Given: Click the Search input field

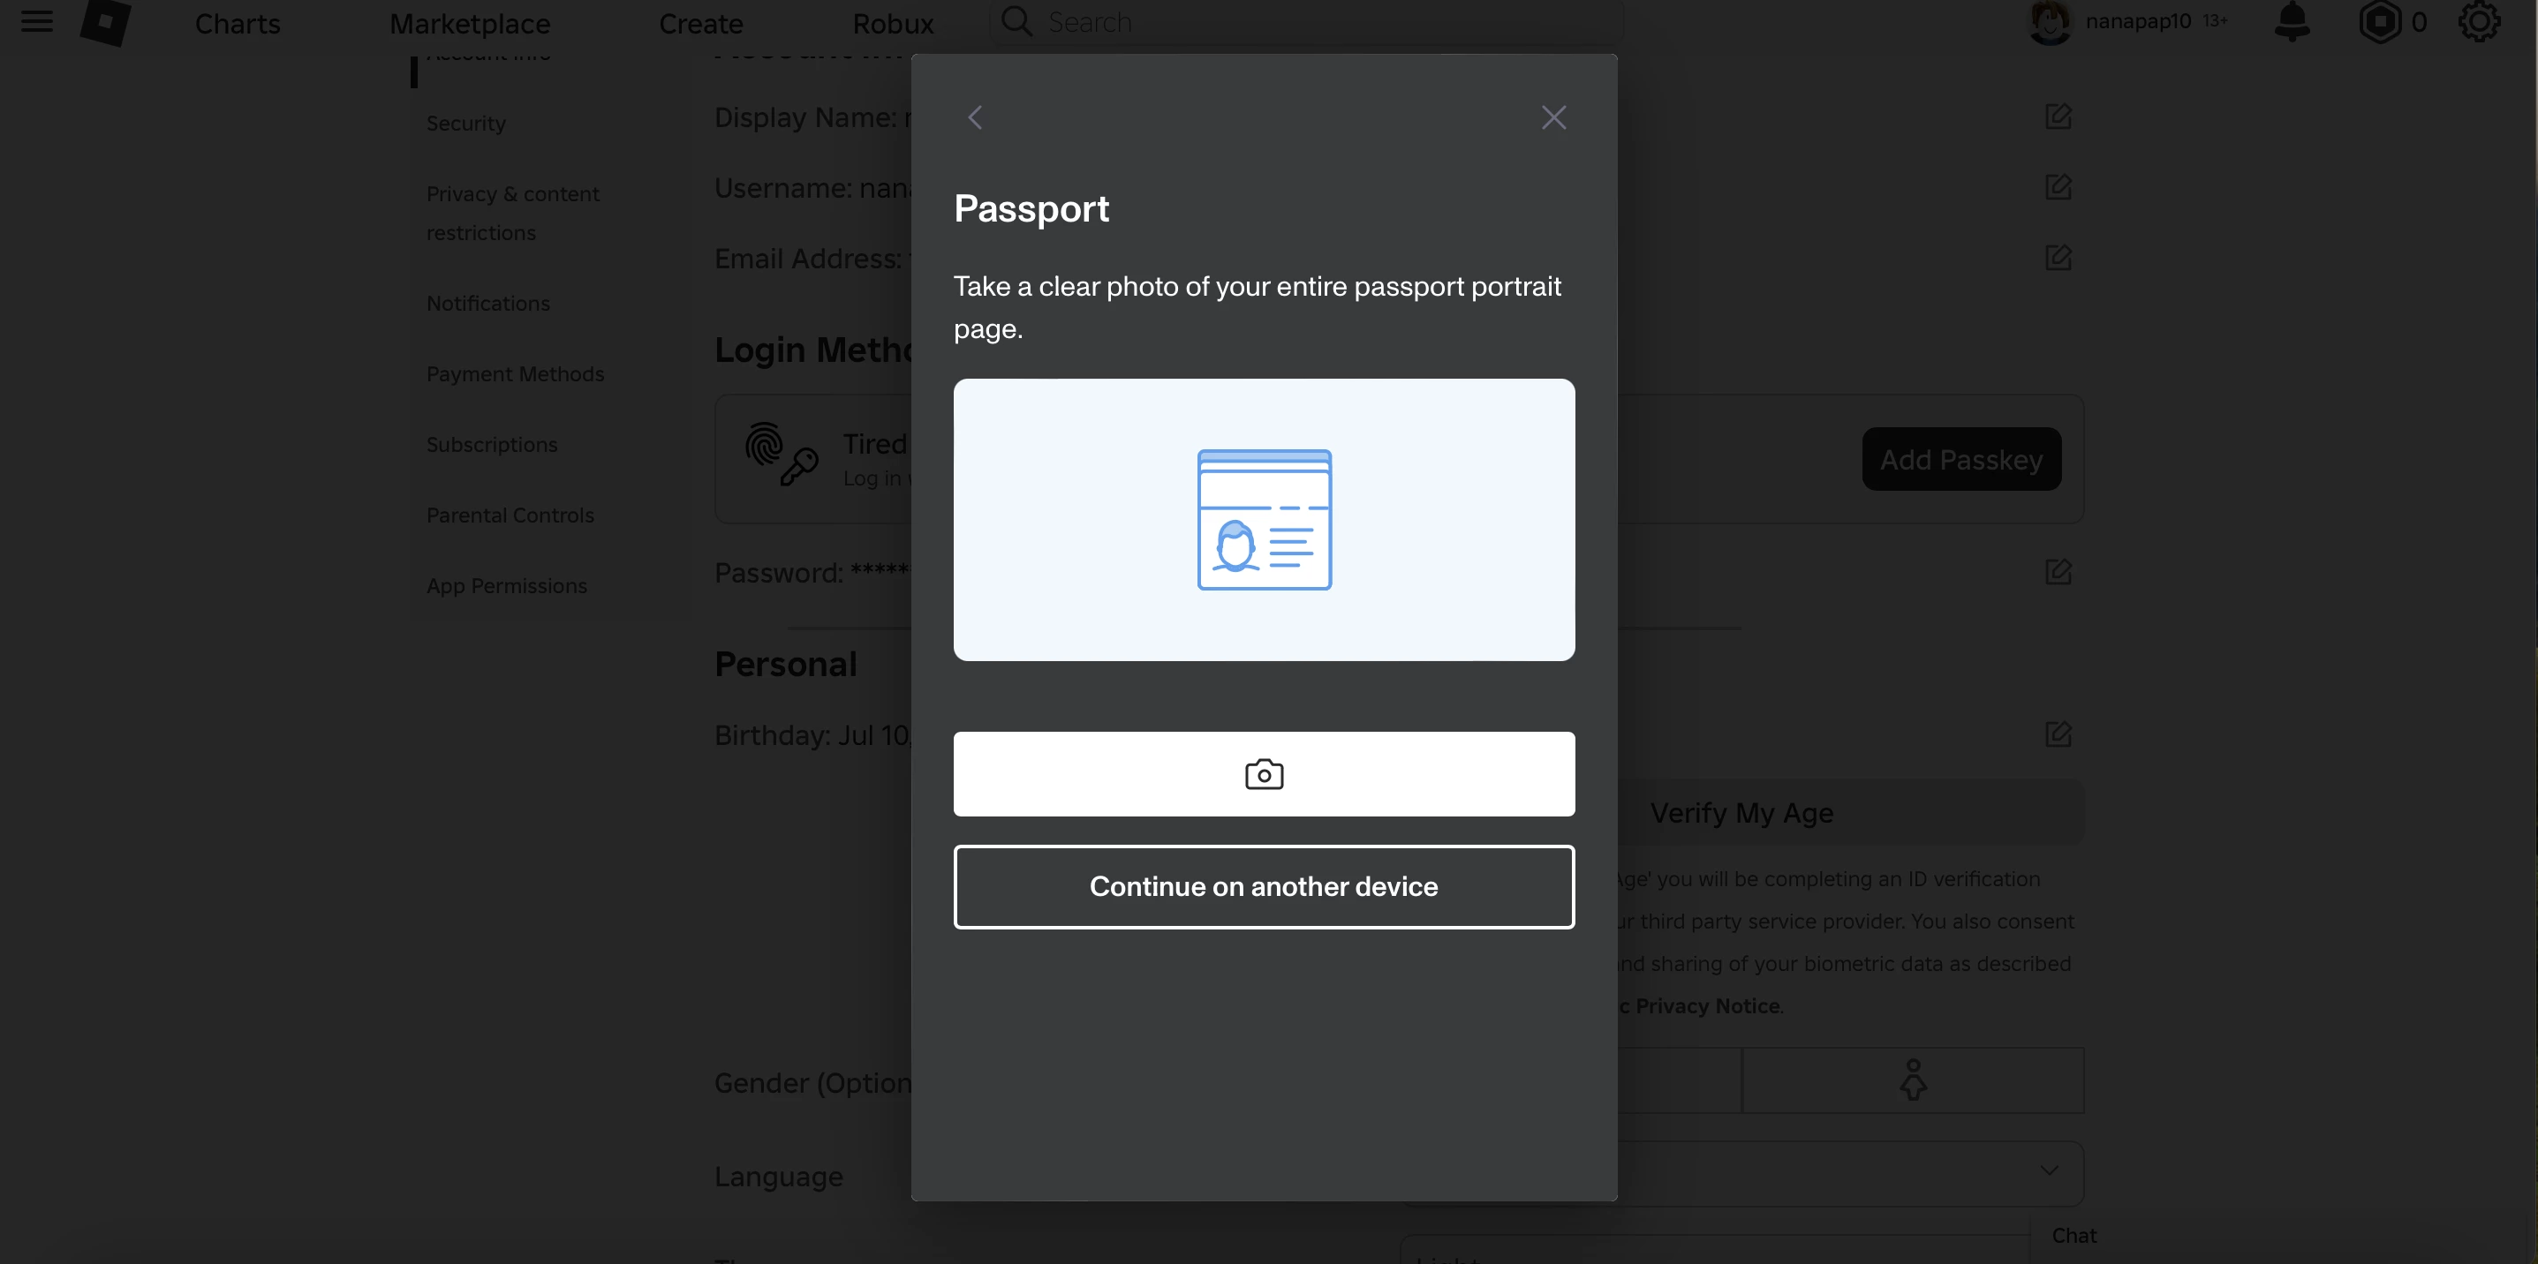Looking at the screenshot, I should click(1306, 22).
